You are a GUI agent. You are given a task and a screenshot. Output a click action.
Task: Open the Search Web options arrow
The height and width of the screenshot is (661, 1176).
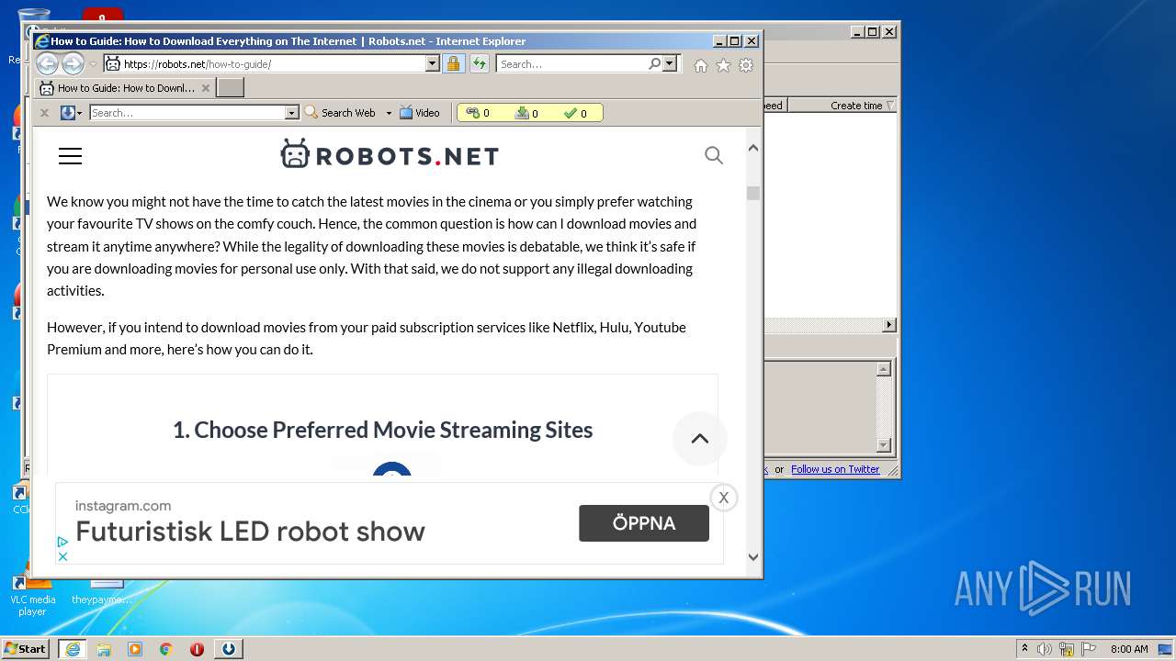point(389,113)
